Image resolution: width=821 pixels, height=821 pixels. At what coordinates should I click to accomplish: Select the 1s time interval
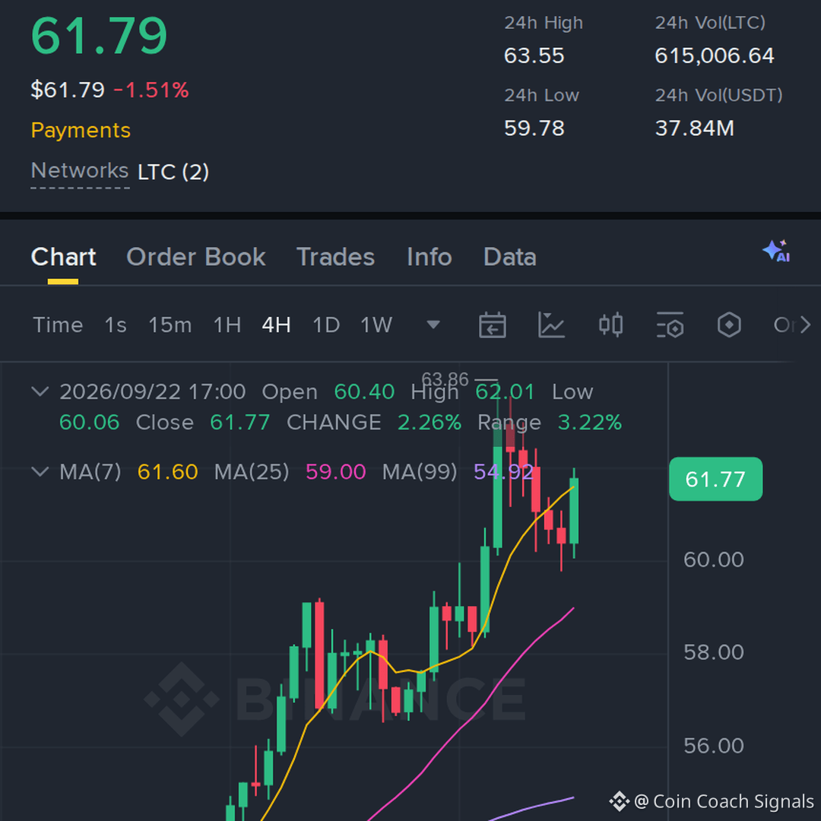pos(116,325)
